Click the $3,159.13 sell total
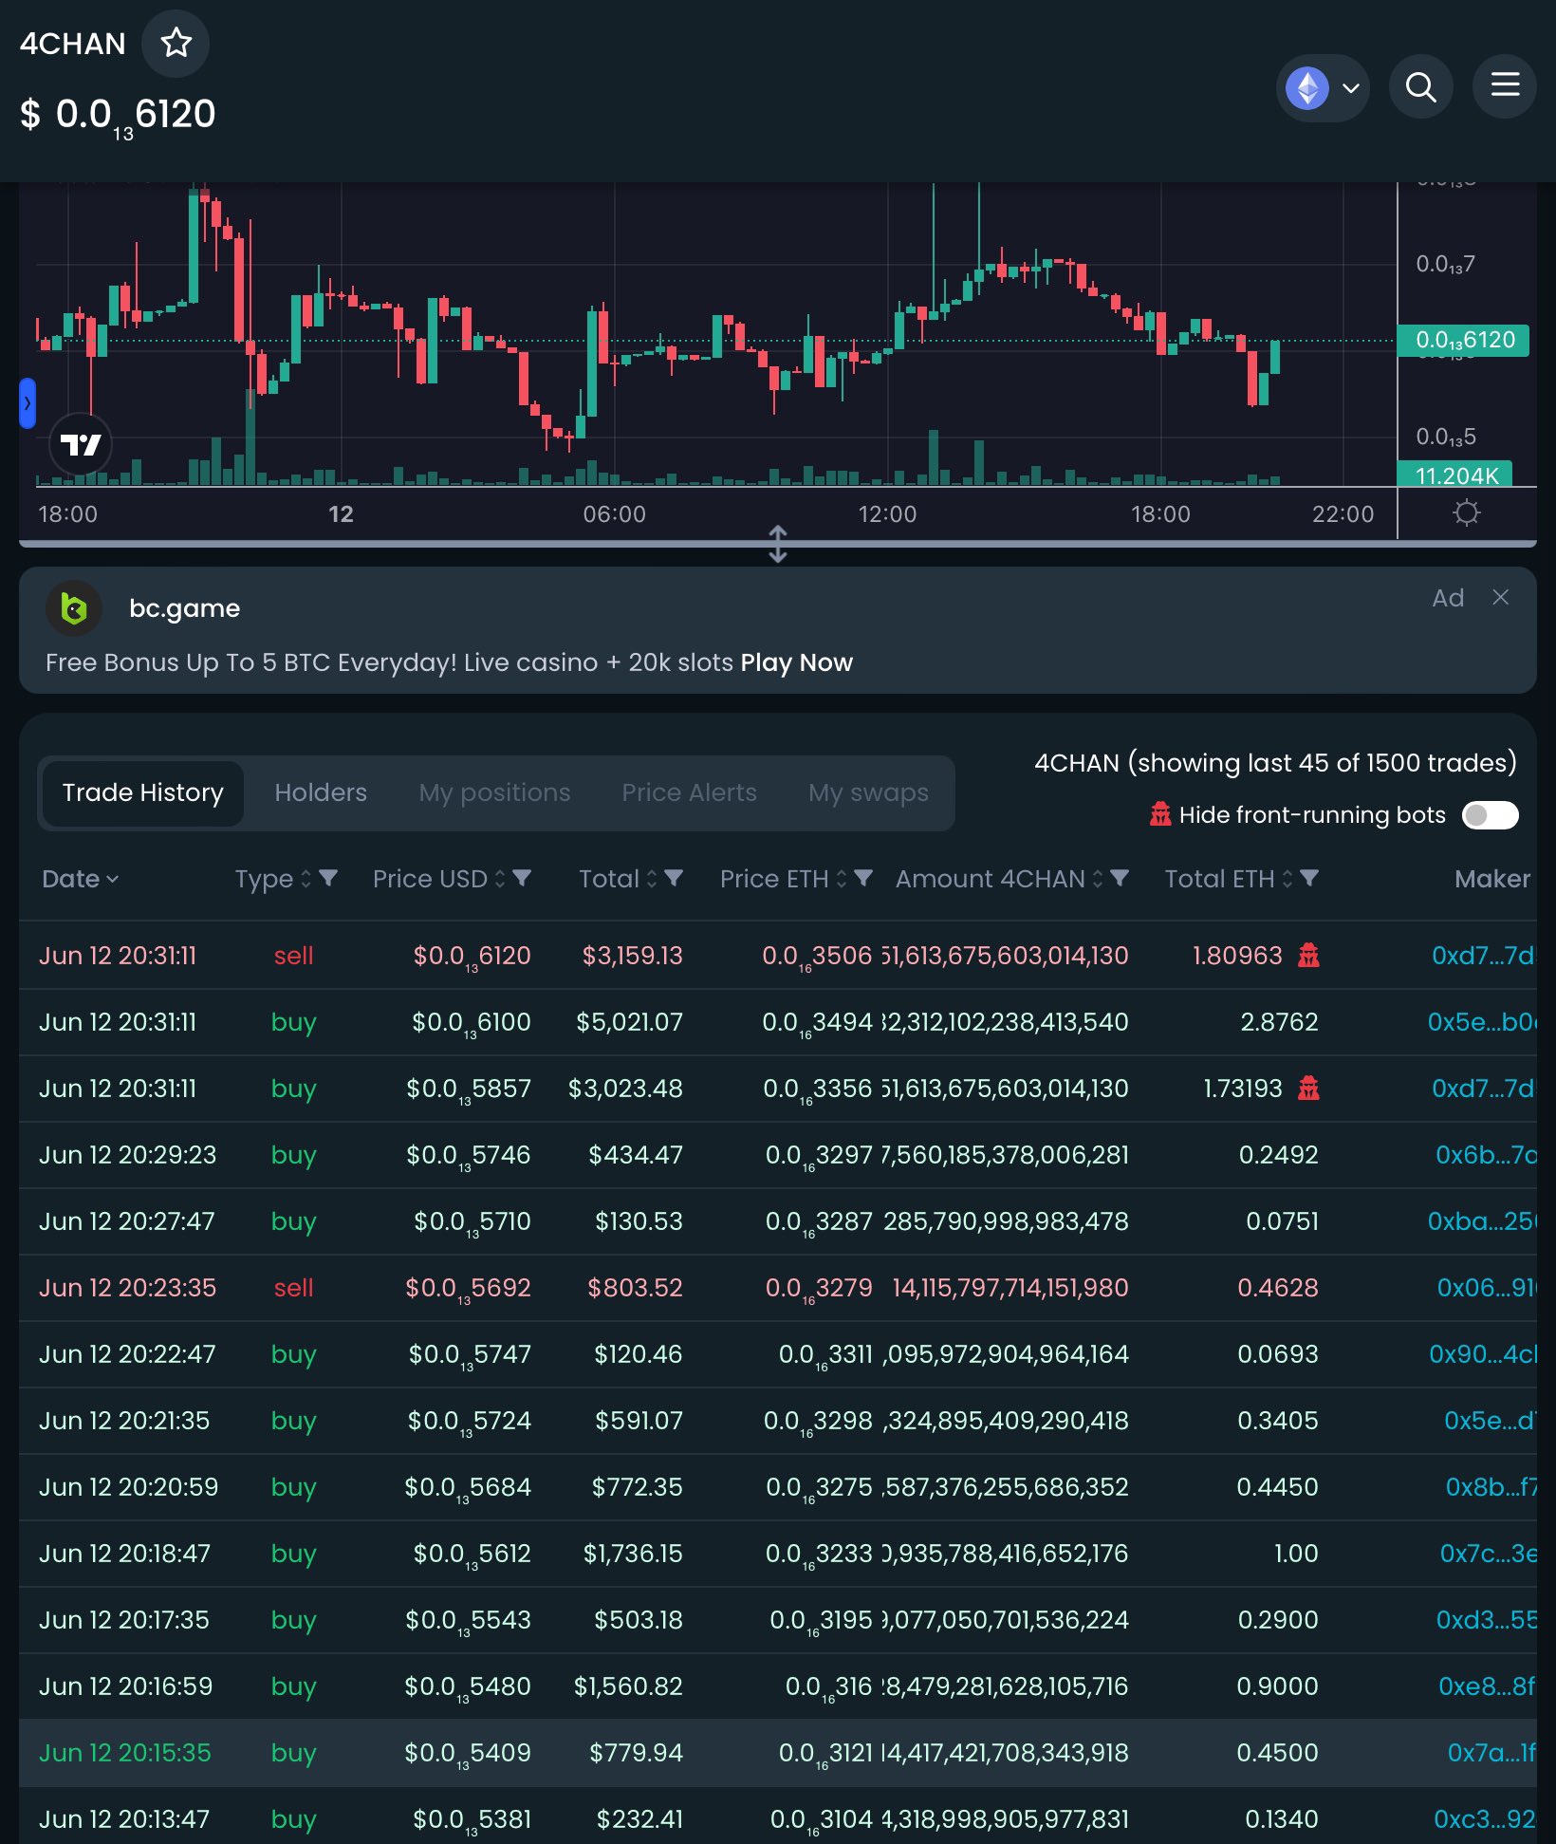This screenshot has width=1556, height=1844. (632, 956)
